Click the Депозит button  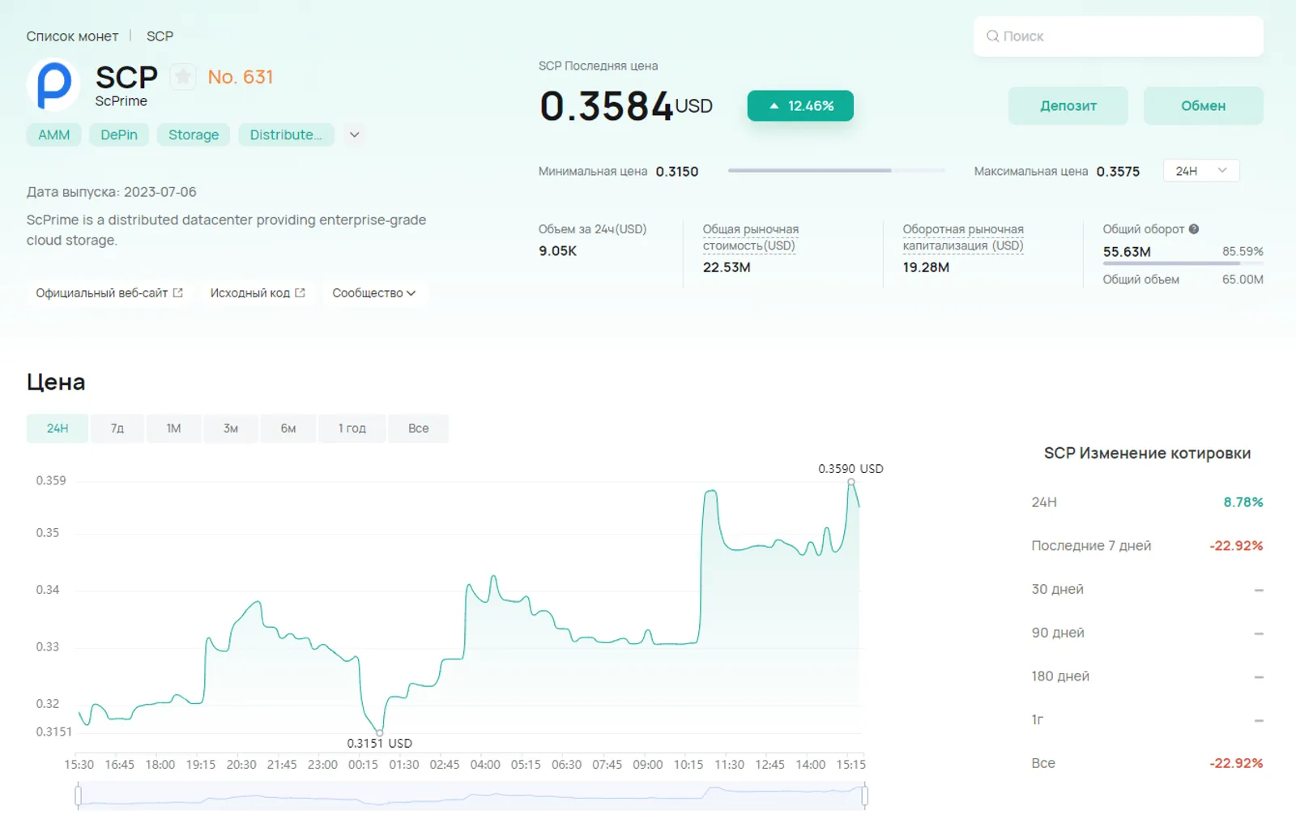(x=1068, y=105)
